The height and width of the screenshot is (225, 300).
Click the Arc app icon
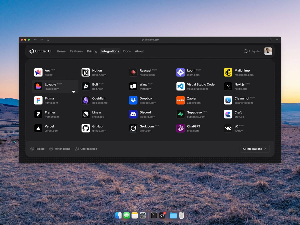pyautogui.click(x=38, y=72)
